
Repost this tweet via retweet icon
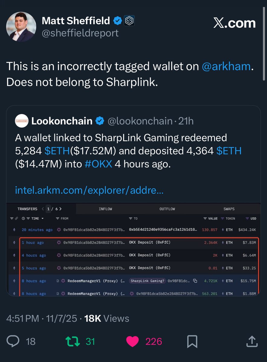click(x=72, y=341)
